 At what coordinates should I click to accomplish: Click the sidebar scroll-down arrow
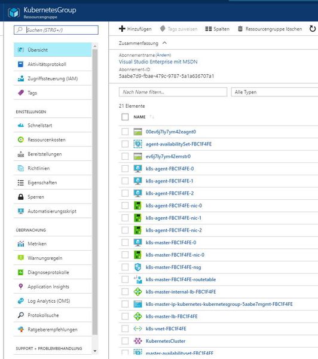click(95, 351)
